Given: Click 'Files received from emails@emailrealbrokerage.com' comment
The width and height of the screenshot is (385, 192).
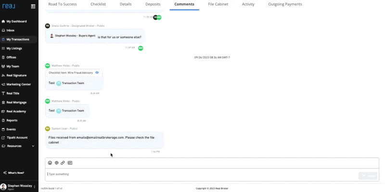Looking at the screenshot, I should pyautogui.click(x=104, y=140).
